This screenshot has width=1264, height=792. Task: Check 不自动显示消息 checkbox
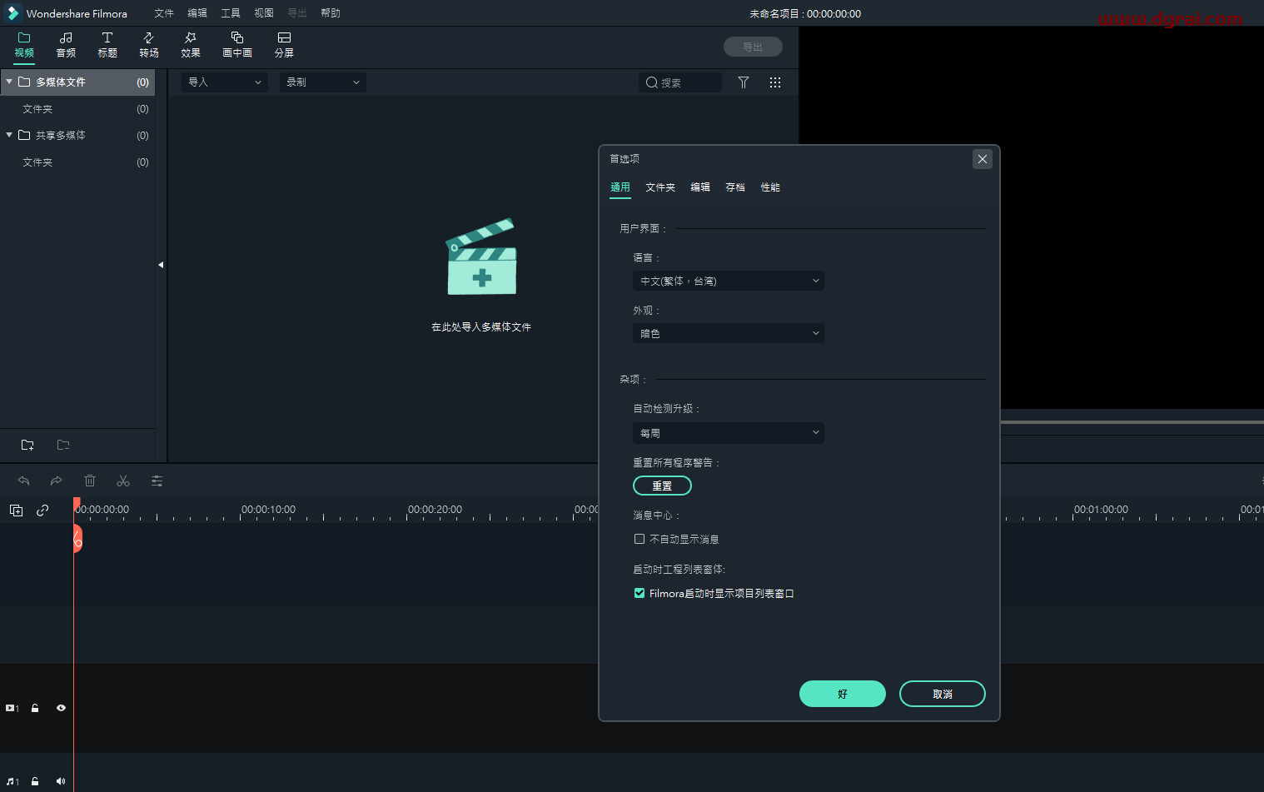pyautogui.click(x=639, y=539)
